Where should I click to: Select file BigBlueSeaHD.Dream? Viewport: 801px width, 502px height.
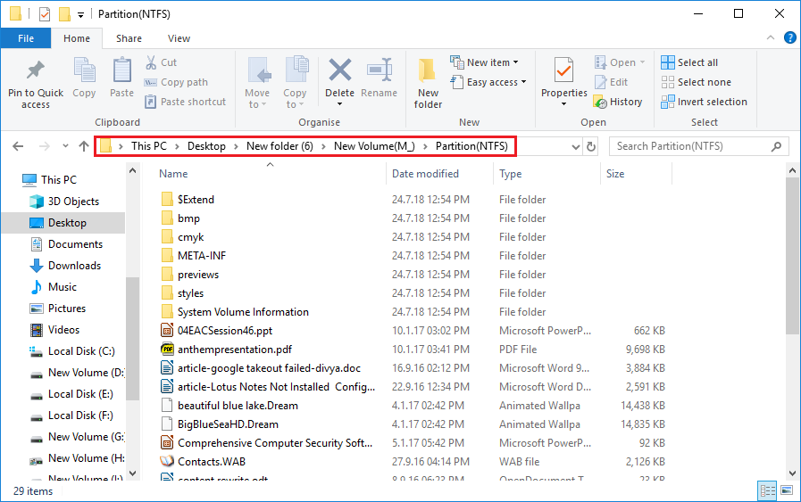pos(228,424)
